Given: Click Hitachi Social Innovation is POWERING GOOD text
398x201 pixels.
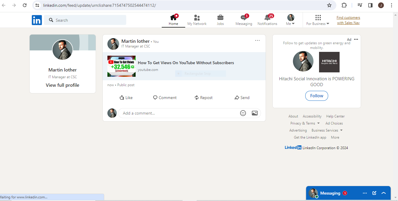Looking at the screenshot, I should (x=317, y=82).
